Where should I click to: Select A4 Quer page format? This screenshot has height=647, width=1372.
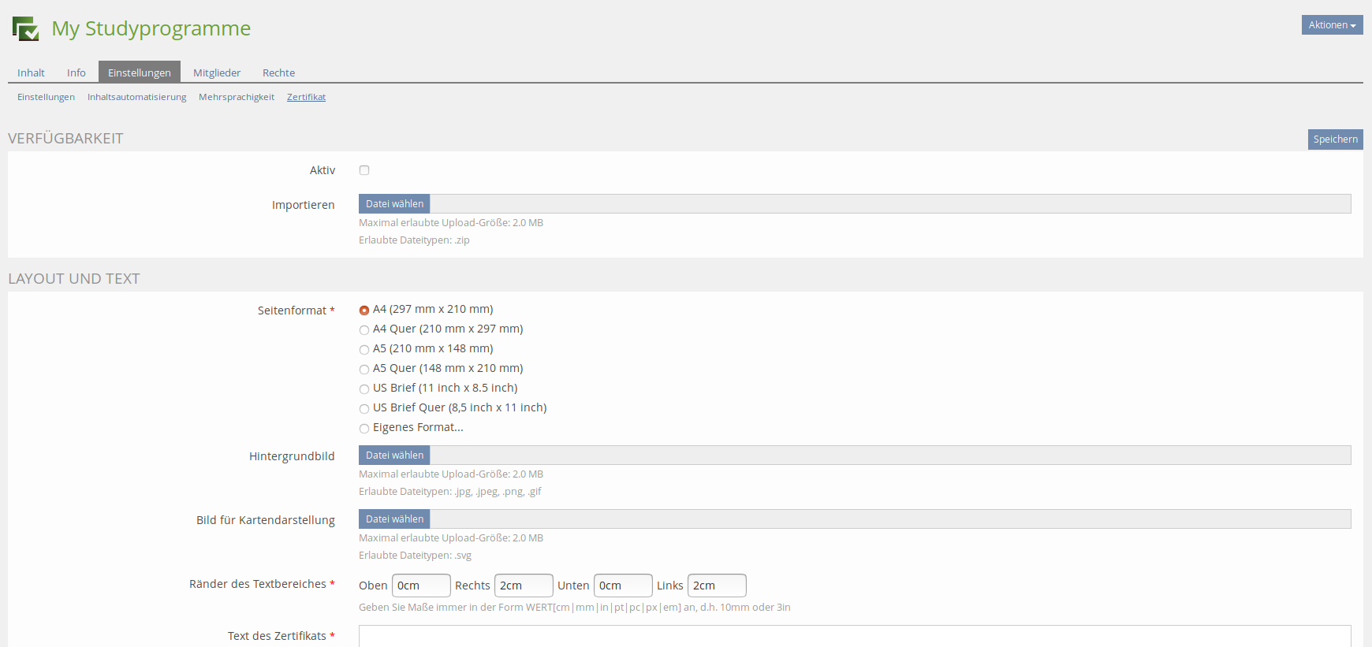(x=364, y=330)
